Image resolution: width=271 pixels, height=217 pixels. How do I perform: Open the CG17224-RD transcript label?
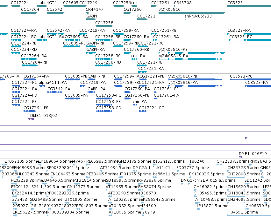24,50
